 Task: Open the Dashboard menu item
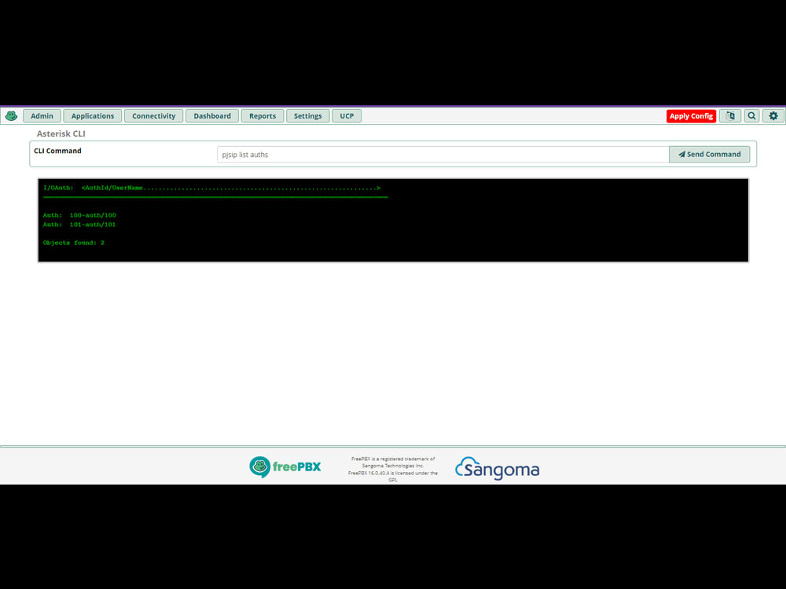[x=212, y=115]
